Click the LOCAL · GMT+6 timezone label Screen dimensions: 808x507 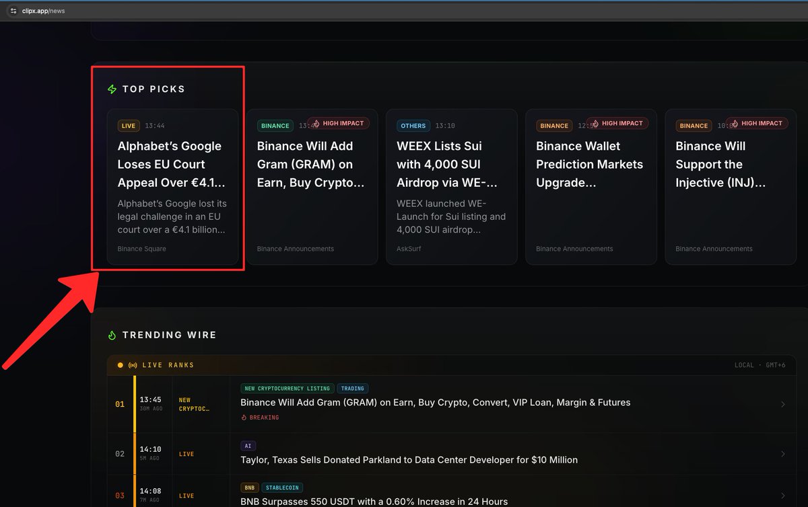(x=760, y=365)
